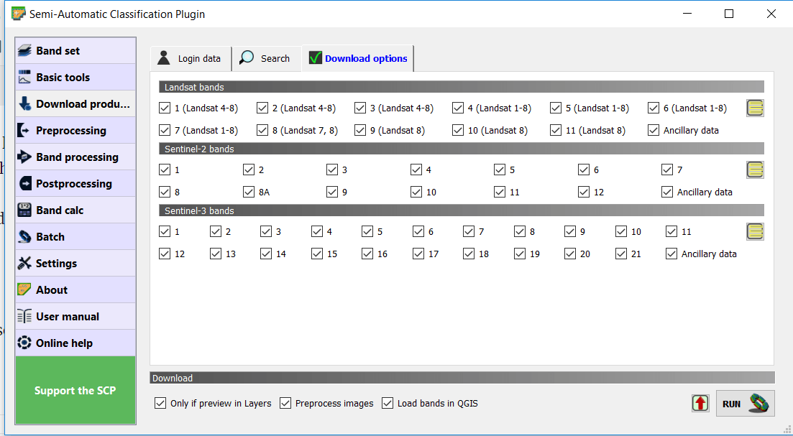The width and height of the screenshot is (793, 436).
Task: Go to the Preprocessing section
Action: tap(75, 130)
